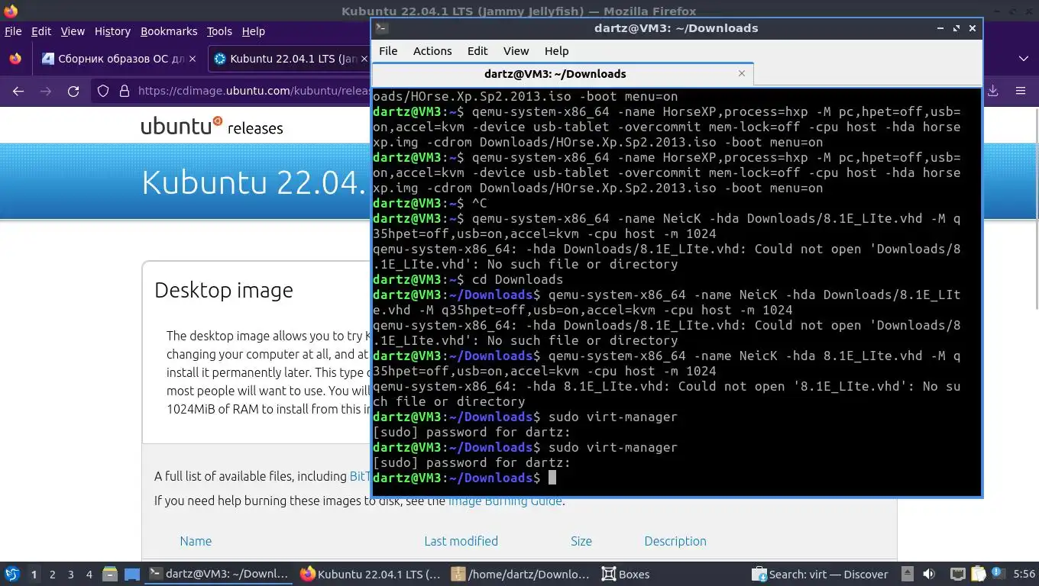Click the BitTorrent files link

point(359,476)
